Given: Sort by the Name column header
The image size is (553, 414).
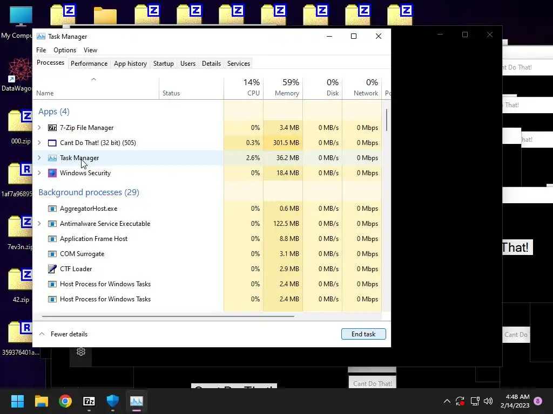Looking at the screenshot, I should [96, 88].
